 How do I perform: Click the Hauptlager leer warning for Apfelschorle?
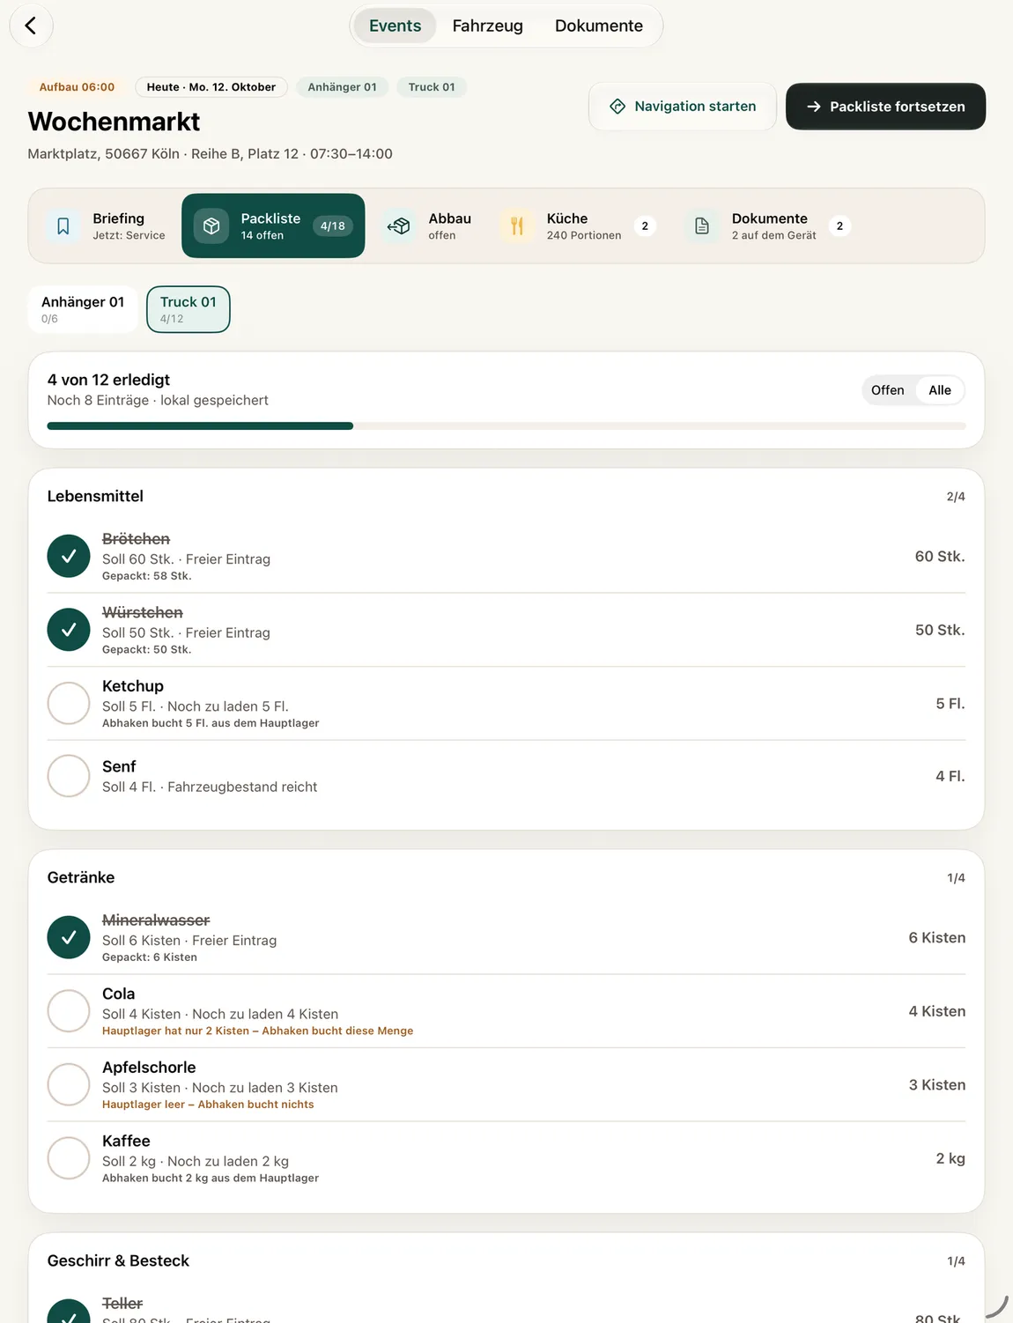tap(208, 1105)
